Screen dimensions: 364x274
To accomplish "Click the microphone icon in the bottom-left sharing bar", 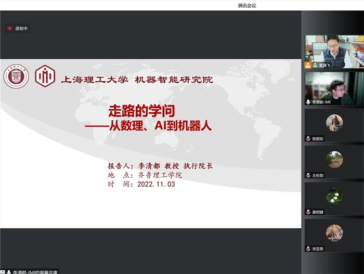I will [9, 271].
